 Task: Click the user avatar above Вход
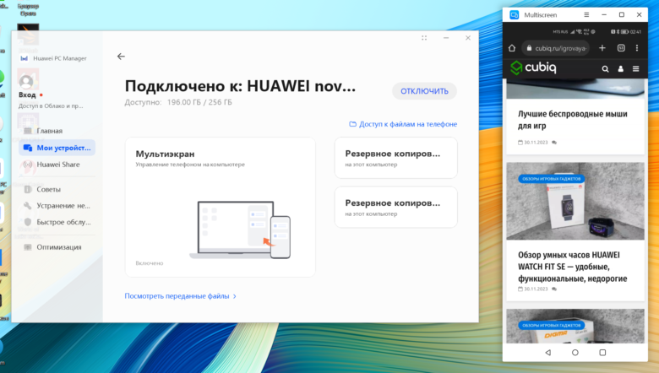26,81
